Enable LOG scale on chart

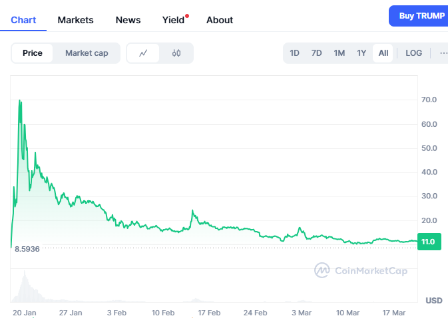point(413,53)
